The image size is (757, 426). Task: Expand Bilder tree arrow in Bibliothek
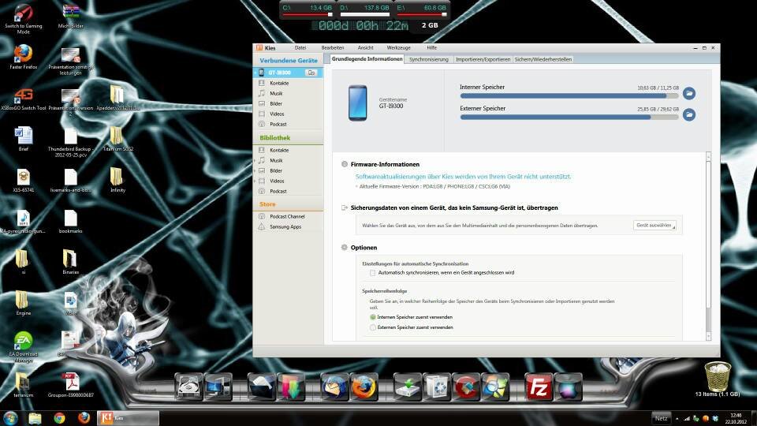[x=255, y=170]
